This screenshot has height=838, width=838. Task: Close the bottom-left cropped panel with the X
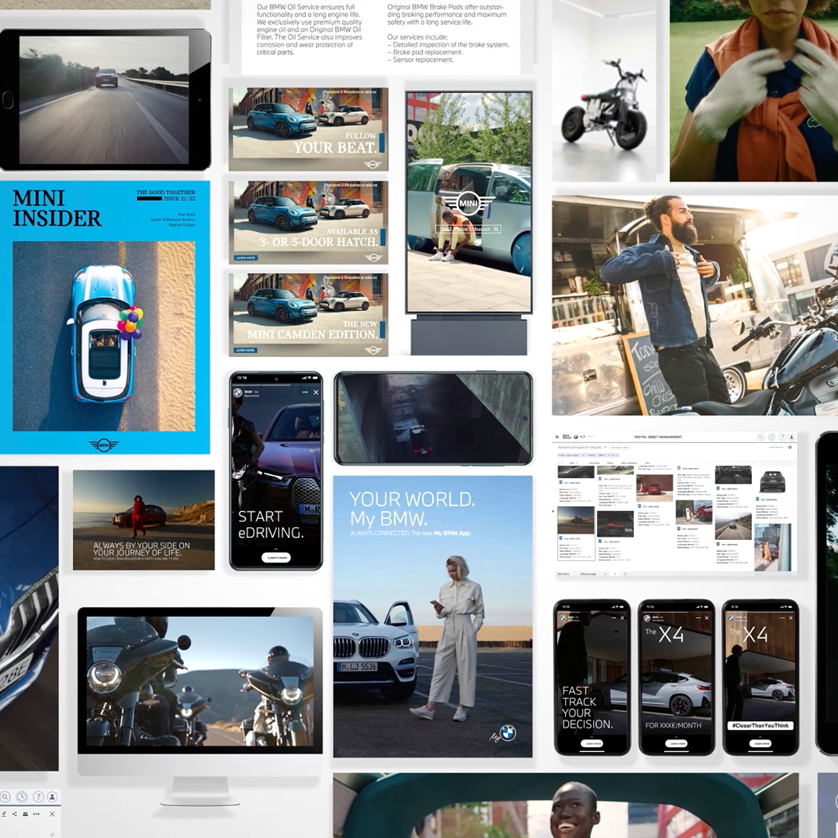52,814
